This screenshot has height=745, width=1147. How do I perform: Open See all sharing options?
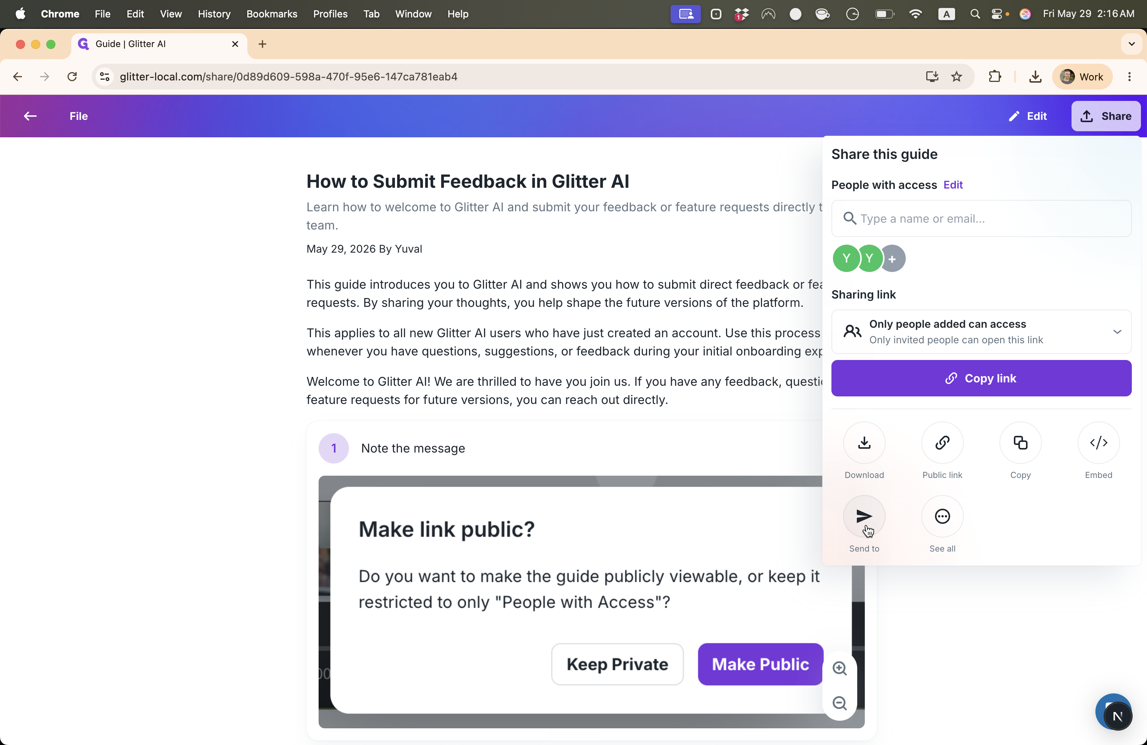942,516
